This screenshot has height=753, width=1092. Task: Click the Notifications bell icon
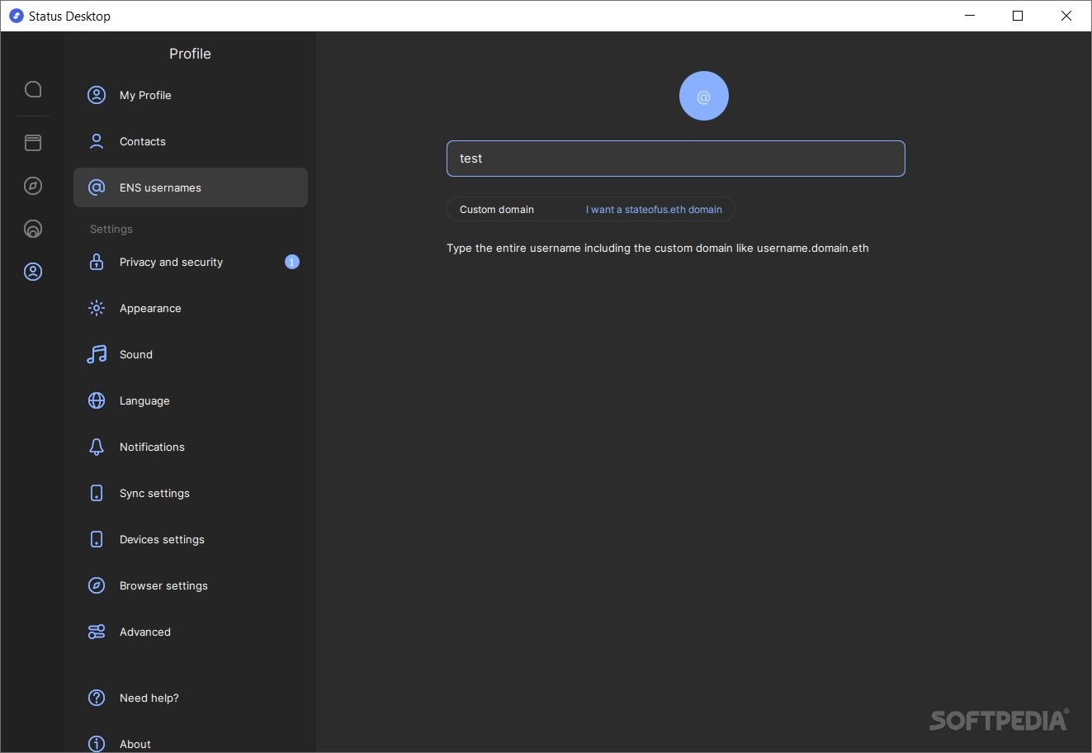pos(97,447)
